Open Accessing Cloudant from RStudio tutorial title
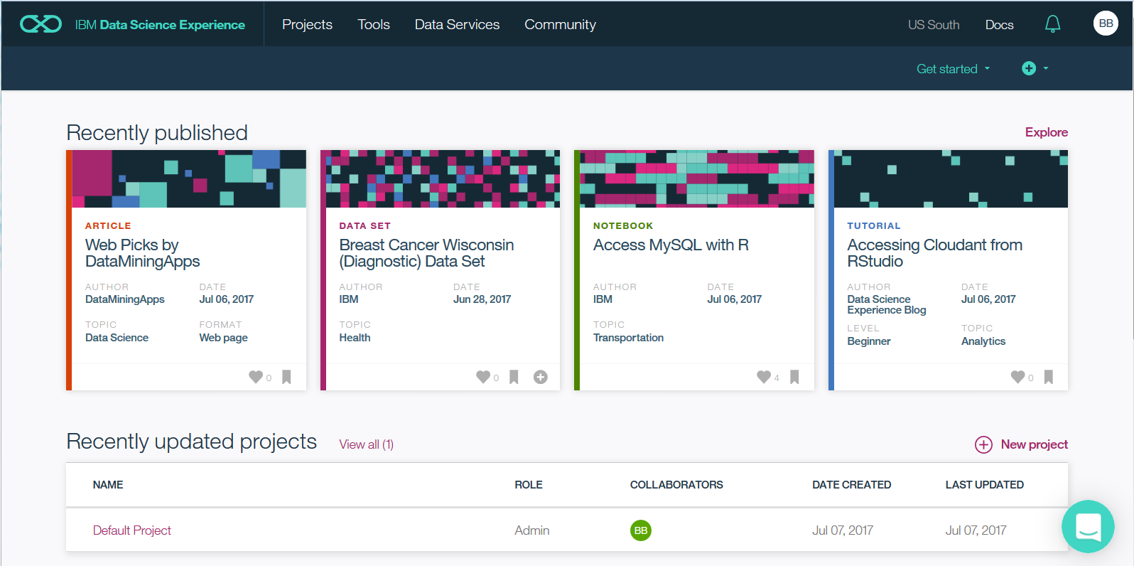This screenshot has width=1134, height=566. [x=934, y=253]
